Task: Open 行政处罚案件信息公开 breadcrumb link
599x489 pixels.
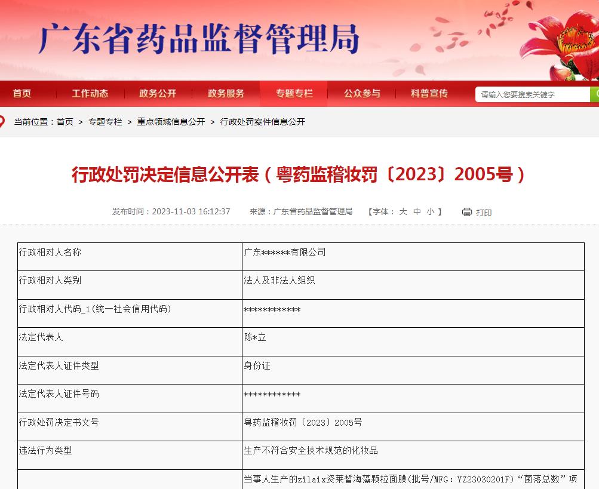Action: coord(263,122)
